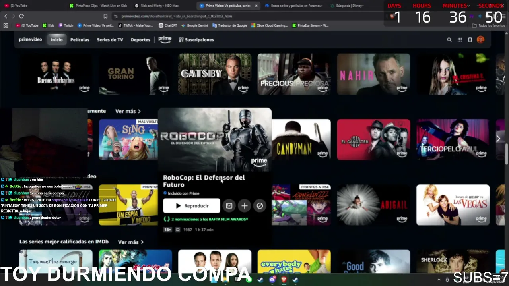Switch to the Rick and Morty HBO Max tab
Screen dimensions: 509x286
[162, 6]
